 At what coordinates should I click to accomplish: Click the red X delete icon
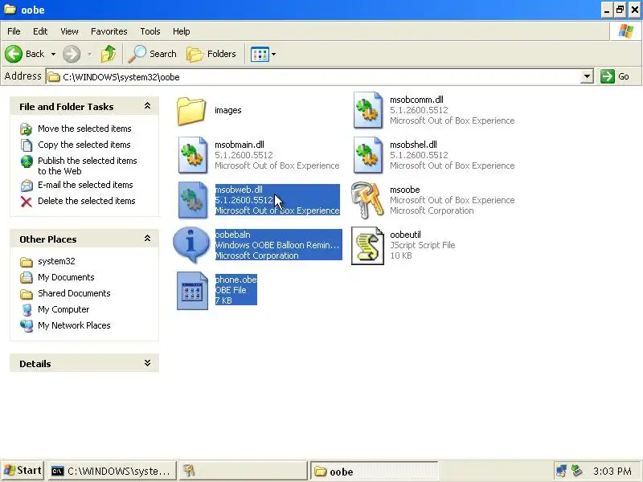tap(27, 202)
